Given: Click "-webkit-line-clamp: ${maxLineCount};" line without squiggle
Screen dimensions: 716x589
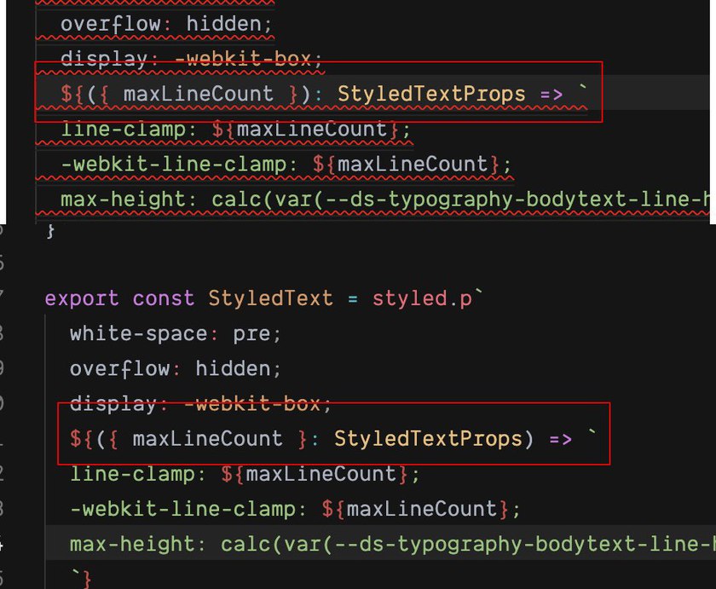Looking at the screenshot, I should pos(295,510).
